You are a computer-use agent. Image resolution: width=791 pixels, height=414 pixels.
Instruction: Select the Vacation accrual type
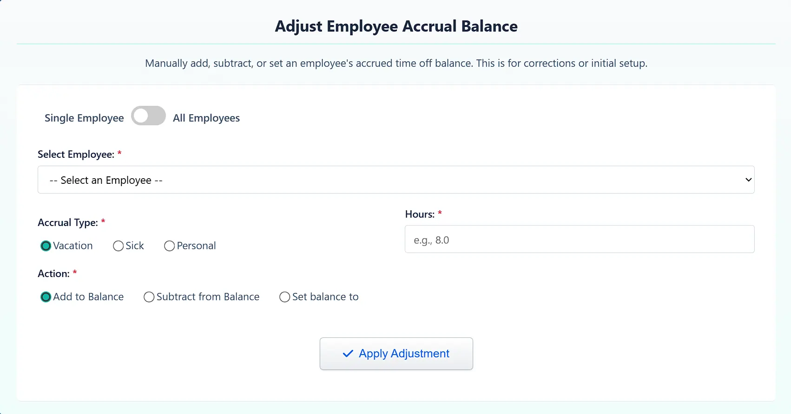coord(46,246)
